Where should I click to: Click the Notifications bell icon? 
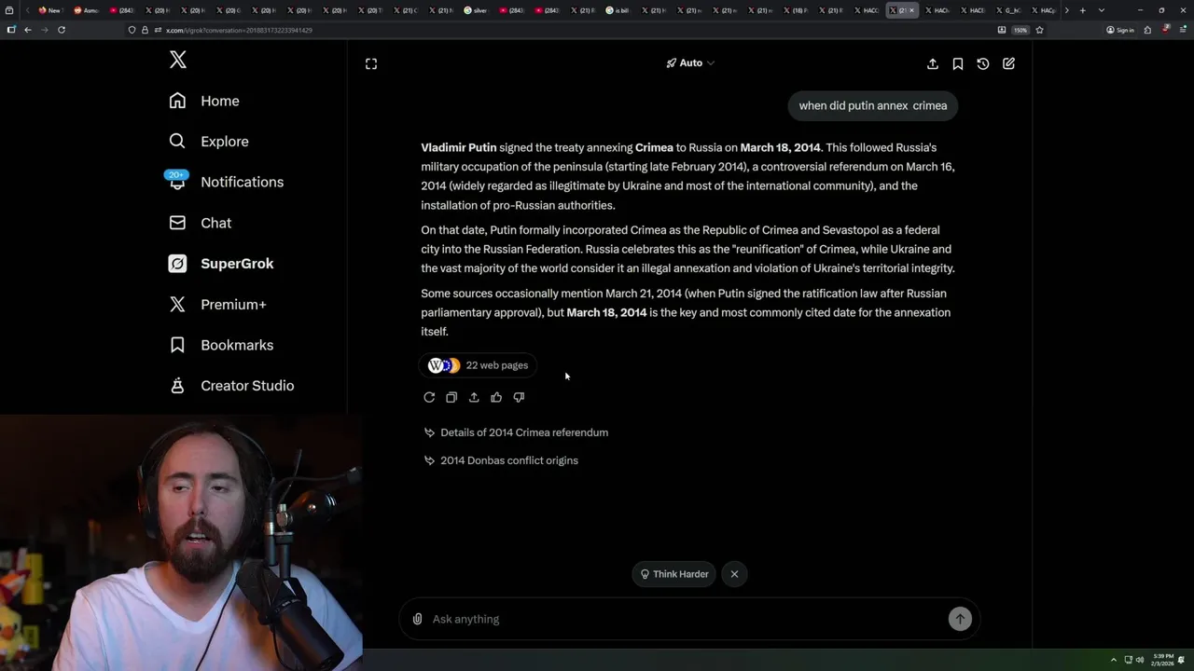[177, 183]
